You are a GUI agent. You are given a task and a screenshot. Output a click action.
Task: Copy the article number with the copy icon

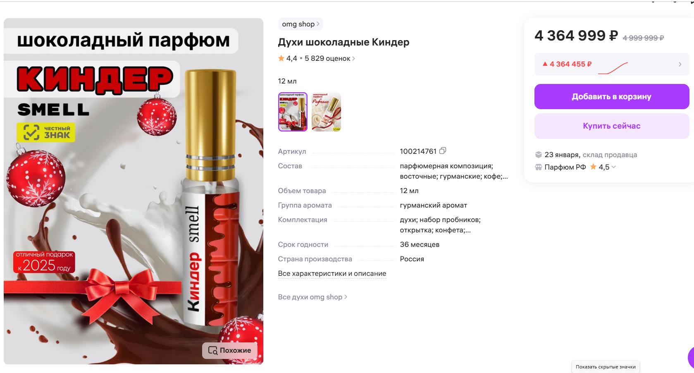[443, 151]
